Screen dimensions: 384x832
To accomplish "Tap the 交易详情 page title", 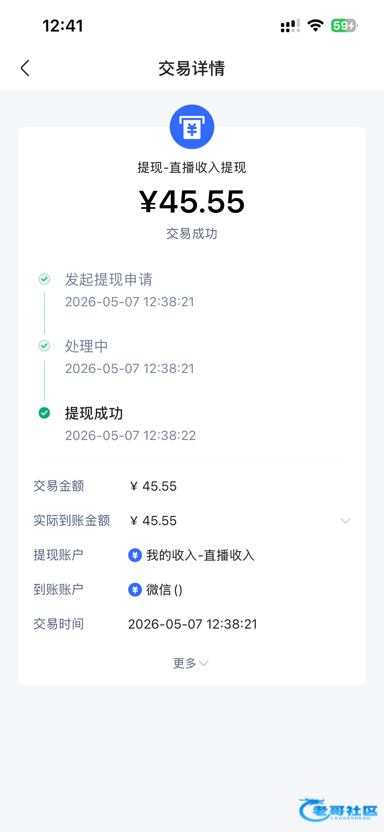I will 192,68.
